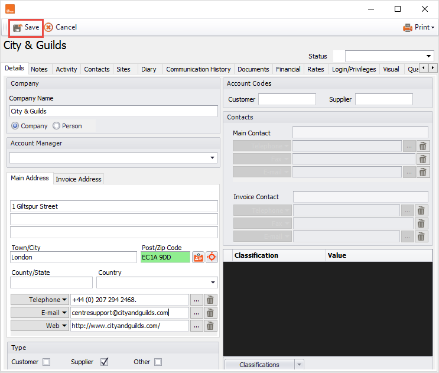The image size is (439, 373).
Task: Delete Invoice Contact e-mail with trash icon
Action: click(421, 236)
